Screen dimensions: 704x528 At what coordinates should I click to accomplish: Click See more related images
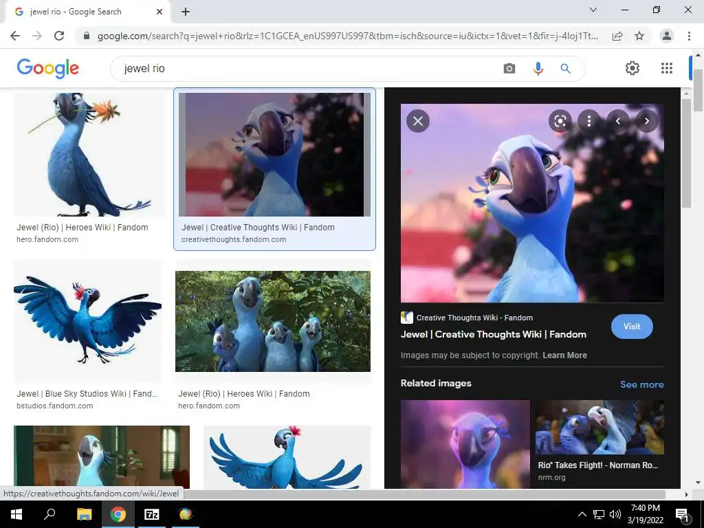[641, 384]
